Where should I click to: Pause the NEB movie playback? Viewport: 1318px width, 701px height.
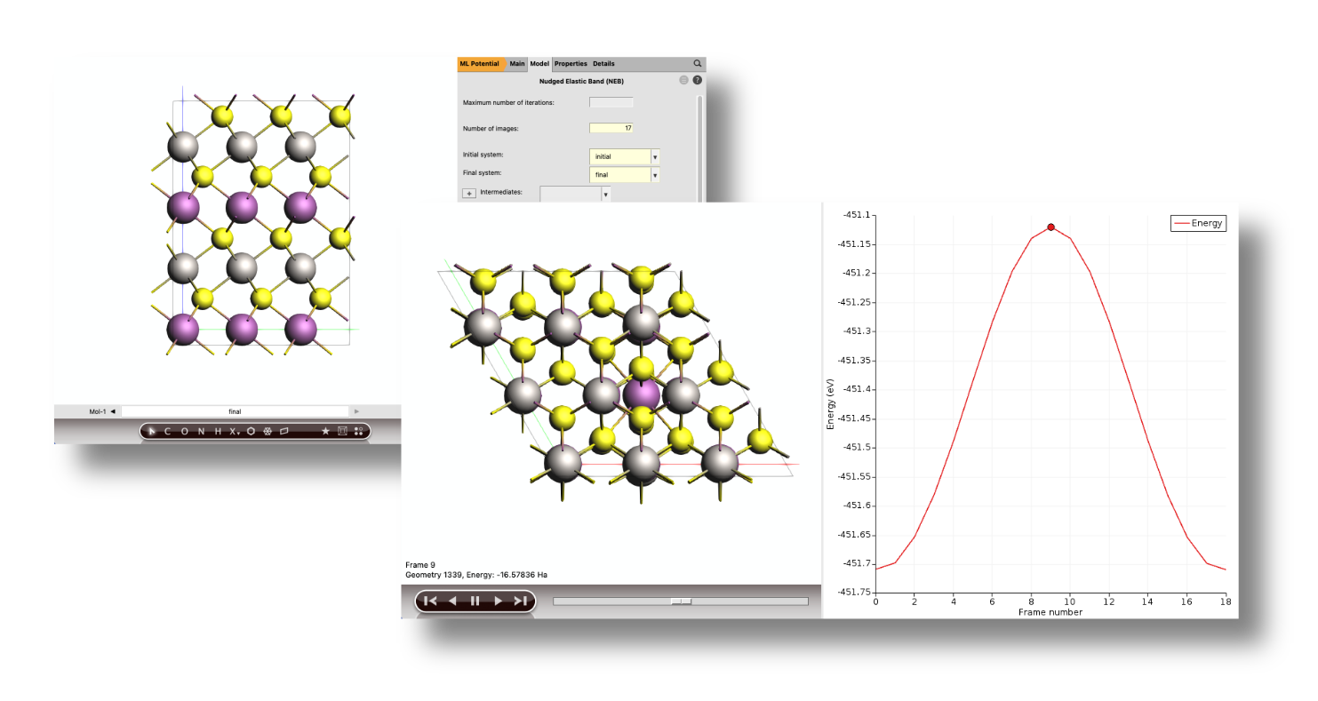coord(475,601)
